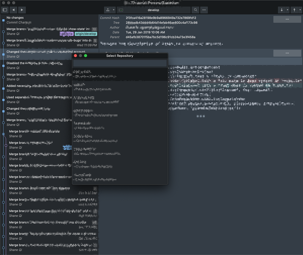The height and width of the screenshot is (255, 303).
Task: Select the Used separa... commit row
Action: (36, 100)
